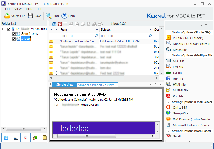Image resolution: width=214 pixels, height=149 pixels.
Task: Choose DBX file (Outlook Express) option
Action: pyautogui.click(x=191, y=44)
